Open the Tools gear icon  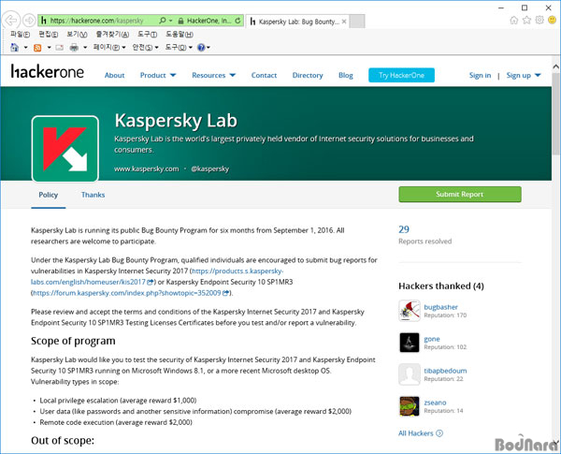coord(539,20)
